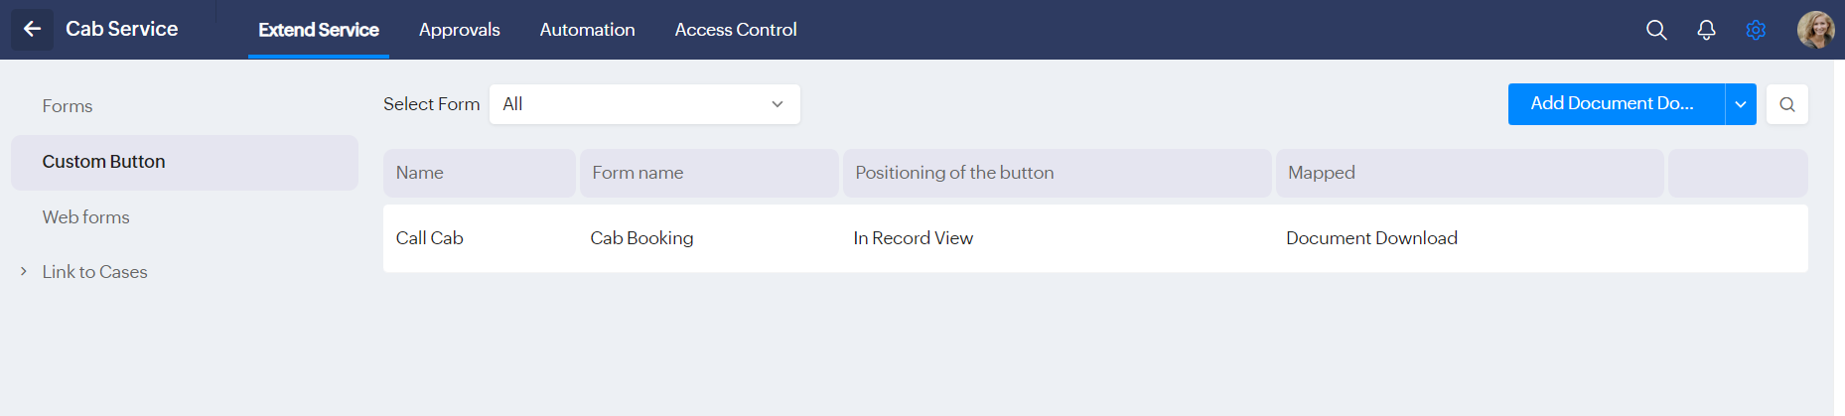Click the back arrow icon

coord(32,29)
